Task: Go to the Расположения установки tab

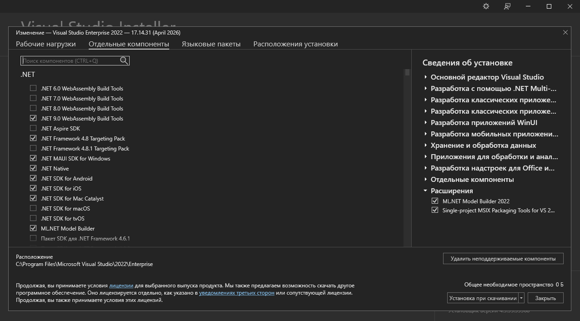Action: 295,44
